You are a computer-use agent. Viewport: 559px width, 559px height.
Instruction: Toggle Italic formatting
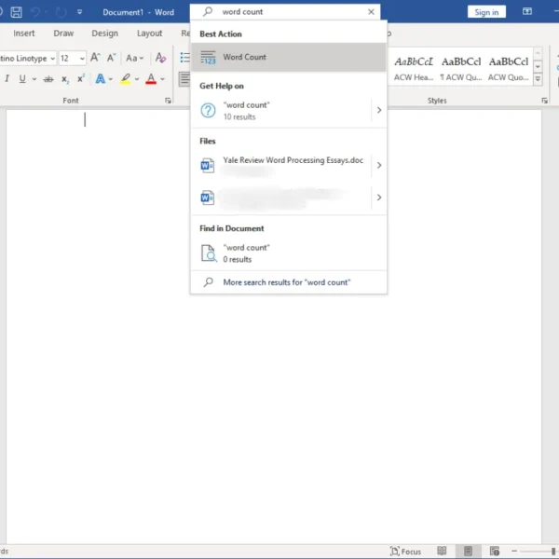click(7, 78)
